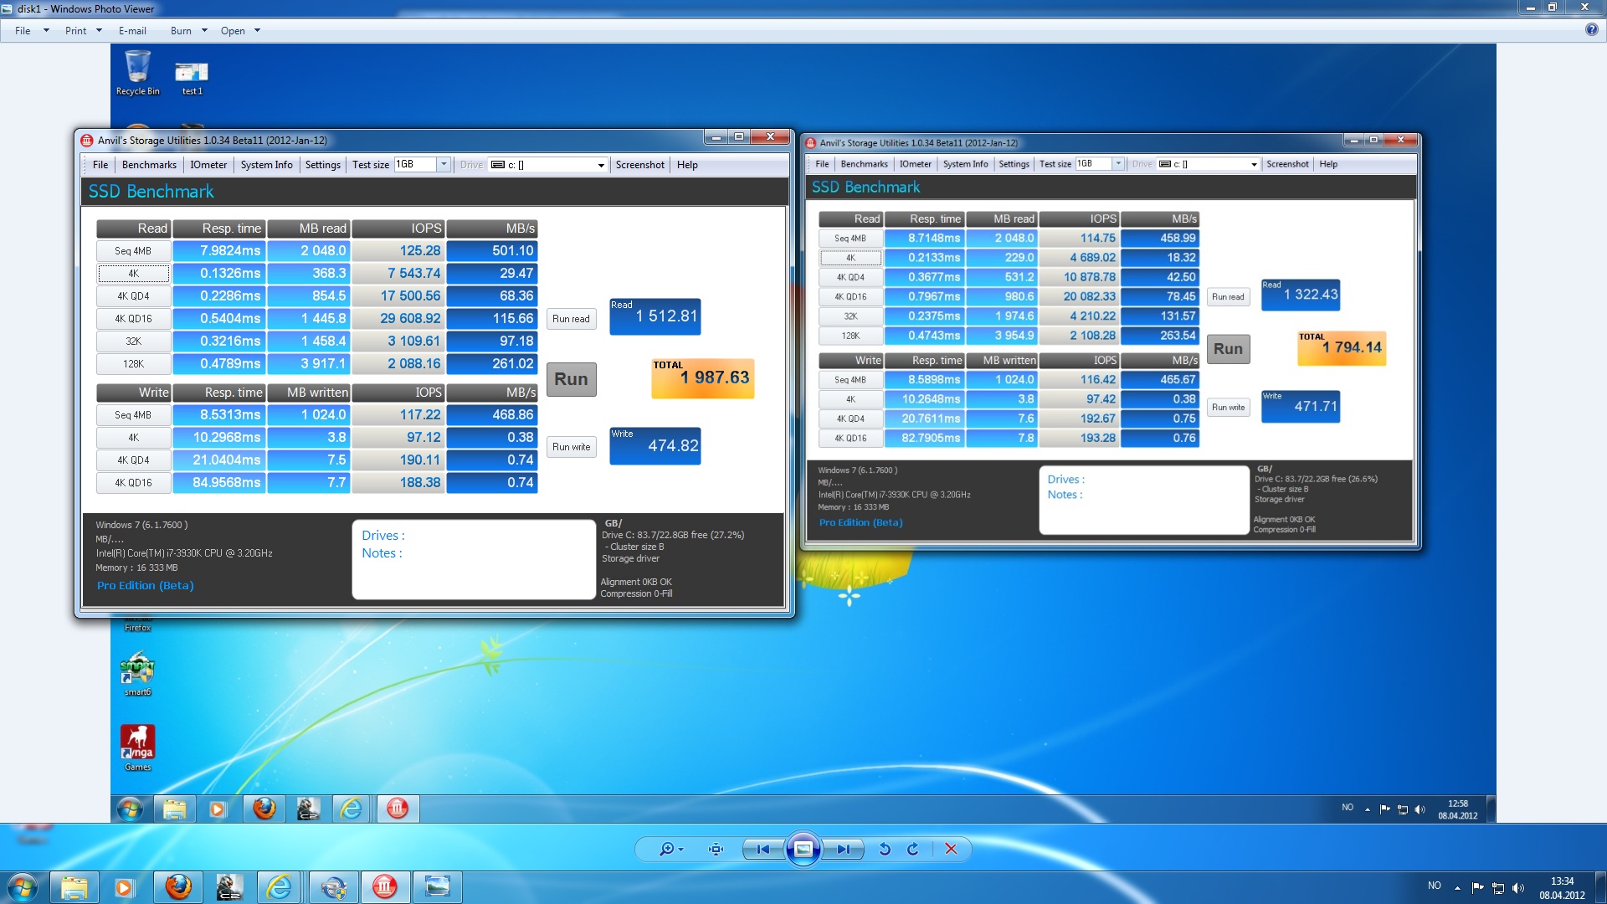Click Settings in right Anvil window
The image size is (1607, 904).
coord(1014,164)
